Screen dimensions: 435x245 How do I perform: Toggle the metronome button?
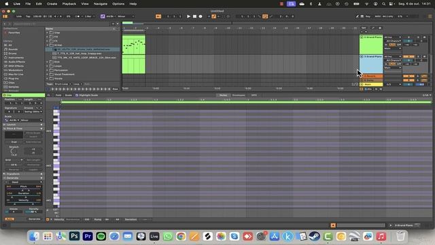[78, 16]
